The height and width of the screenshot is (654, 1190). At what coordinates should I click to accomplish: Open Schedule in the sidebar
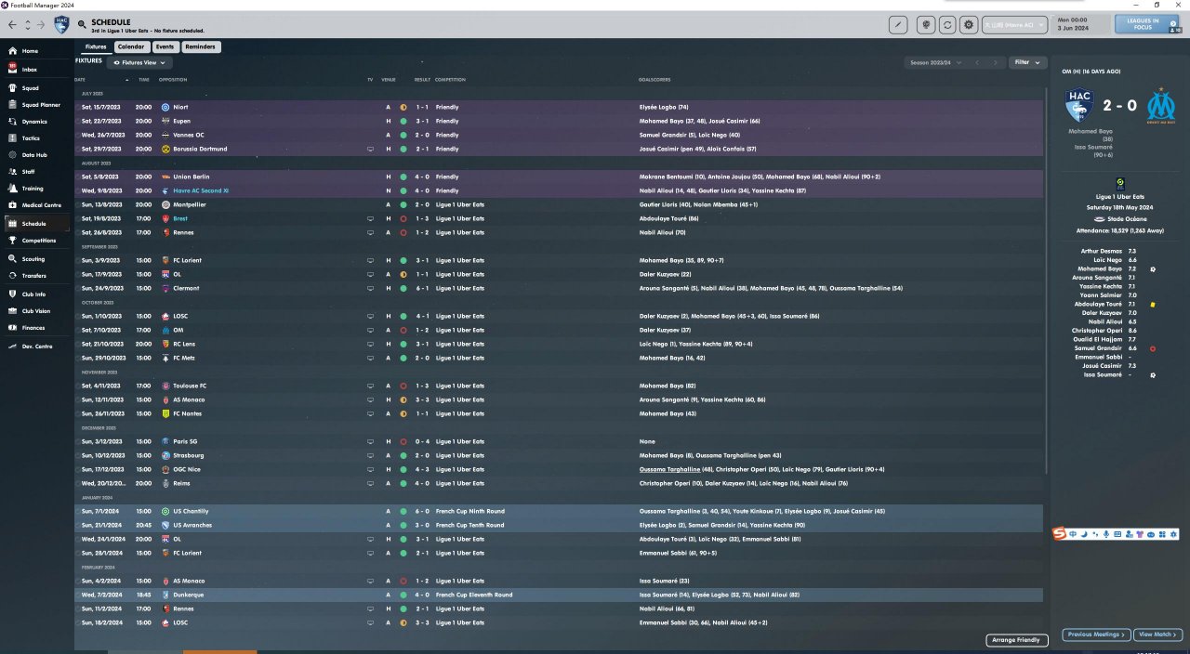37,224
